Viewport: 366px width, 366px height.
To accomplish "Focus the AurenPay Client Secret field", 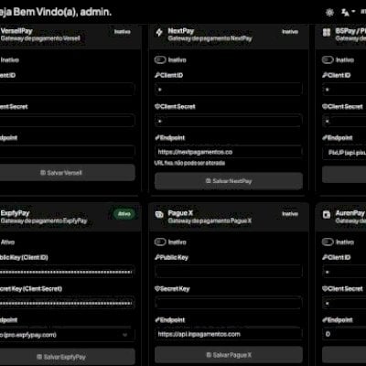I will point(344,303).
